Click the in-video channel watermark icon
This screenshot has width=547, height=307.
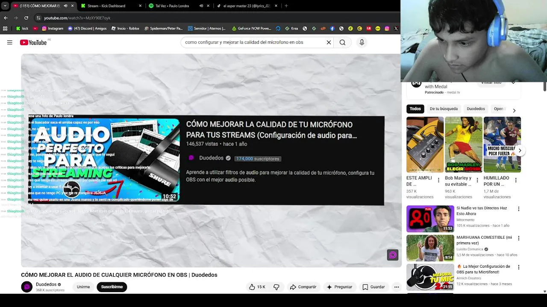393,255
